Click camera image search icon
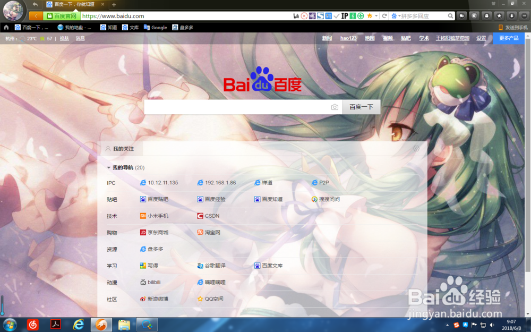The width and height of the screenshot is (531, 332). click(335, 107)
